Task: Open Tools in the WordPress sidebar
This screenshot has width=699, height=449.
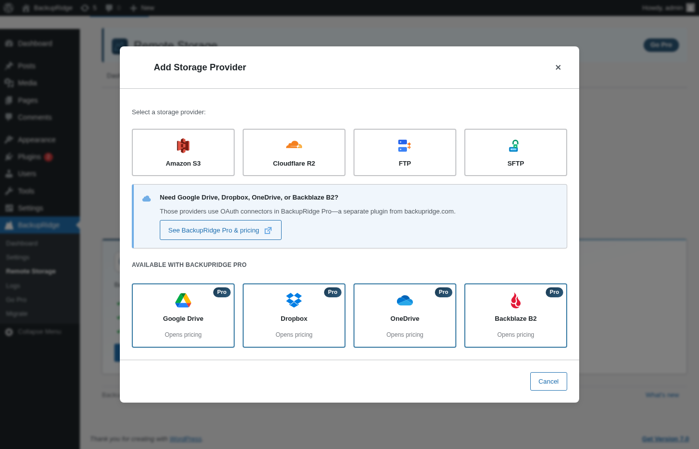Action: pyautogui.click(x=40, y=191)
